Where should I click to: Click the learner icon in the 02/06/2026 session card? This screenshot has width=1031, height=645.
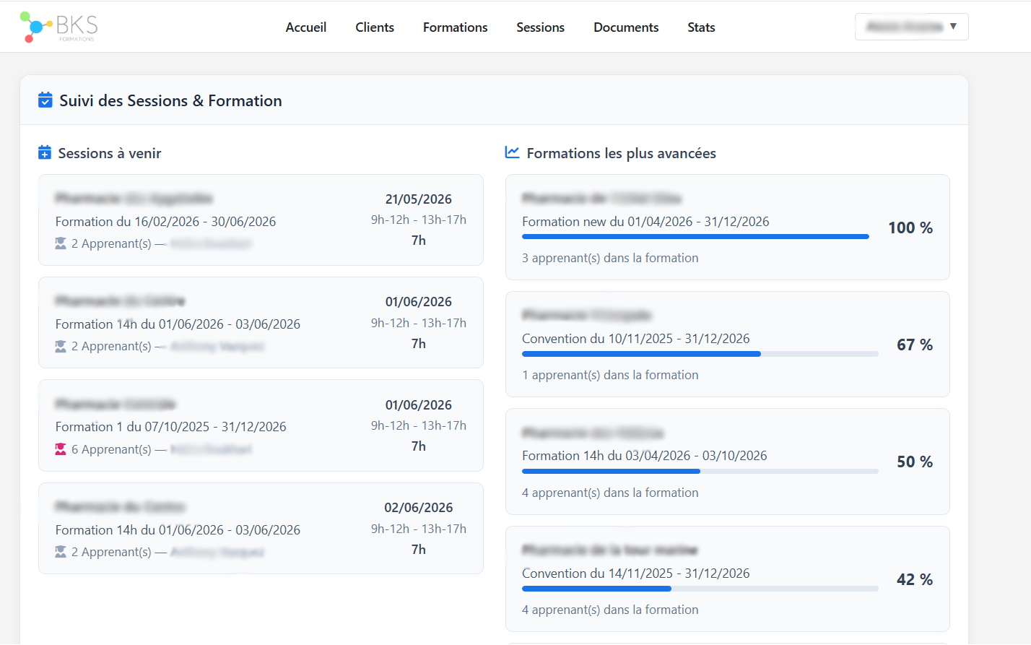(x=61, y=552)
